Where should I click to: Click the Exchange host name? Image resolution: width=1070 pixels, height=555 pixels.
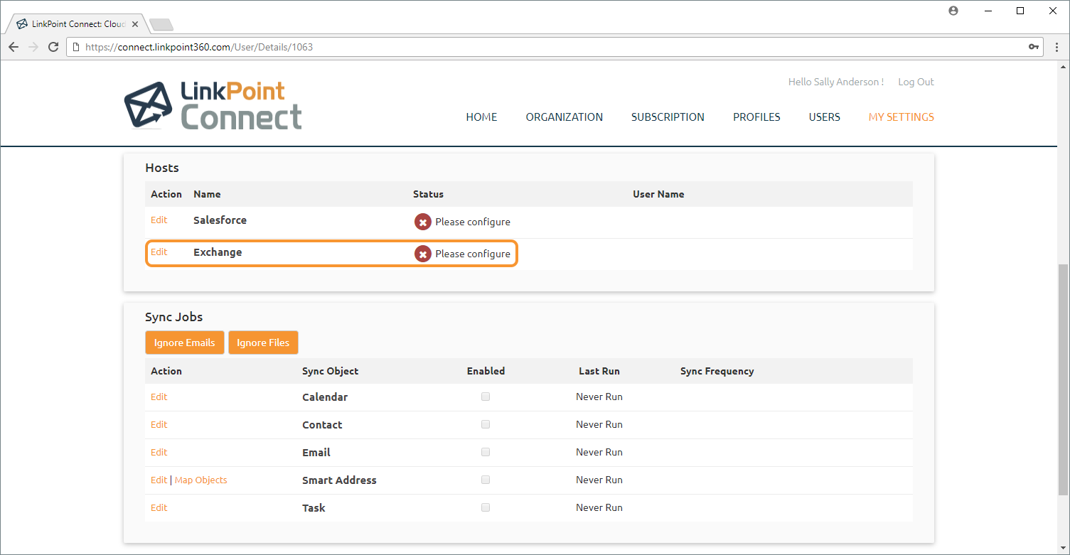click(x=218, y=252)
